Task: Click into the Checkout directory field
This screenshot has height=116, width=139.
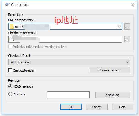Action: 65,39
